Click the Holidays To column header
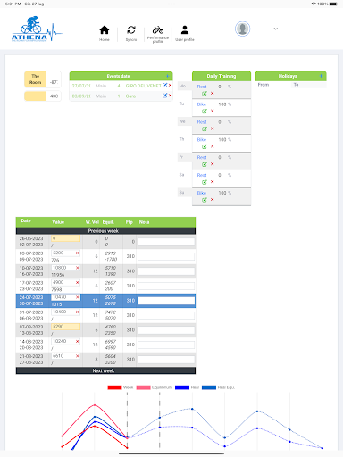Image resolution: width=343 pixels, height=457 pixels. tap(296, 85)
